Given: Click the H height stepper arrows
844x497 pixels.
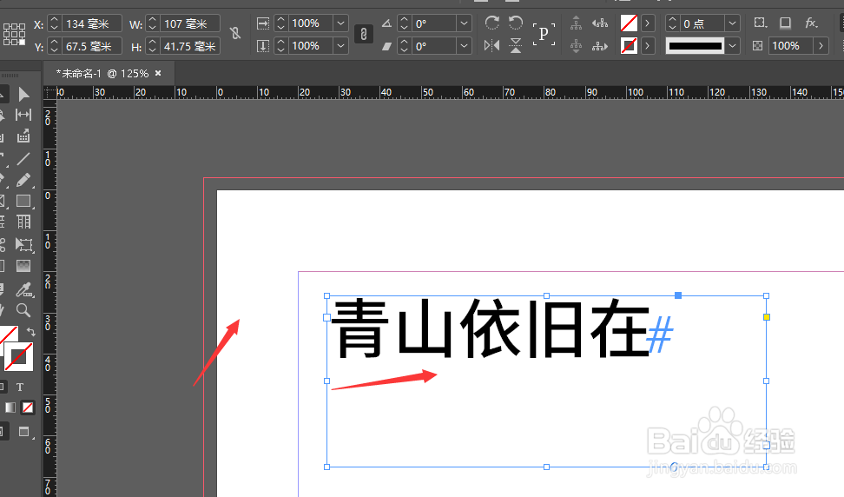Looking at the screenshot, I should click(152, 46).
